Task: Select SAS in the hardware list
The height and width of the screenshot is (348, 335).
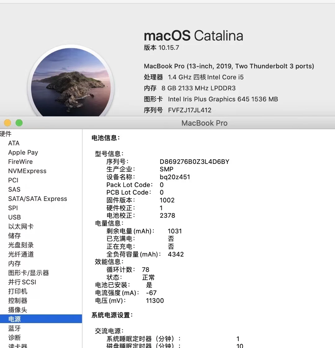Action: point(14,189)
